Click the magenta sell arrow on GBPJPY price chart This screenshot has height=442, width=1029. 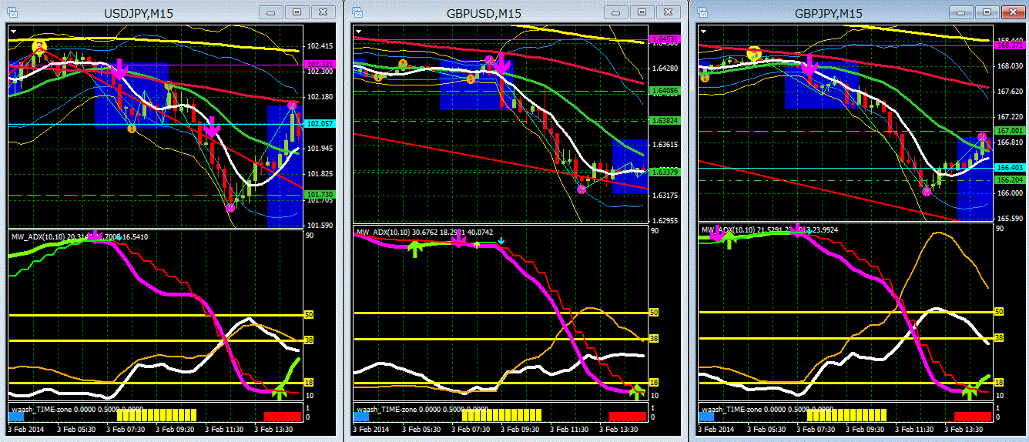(809, 68)
